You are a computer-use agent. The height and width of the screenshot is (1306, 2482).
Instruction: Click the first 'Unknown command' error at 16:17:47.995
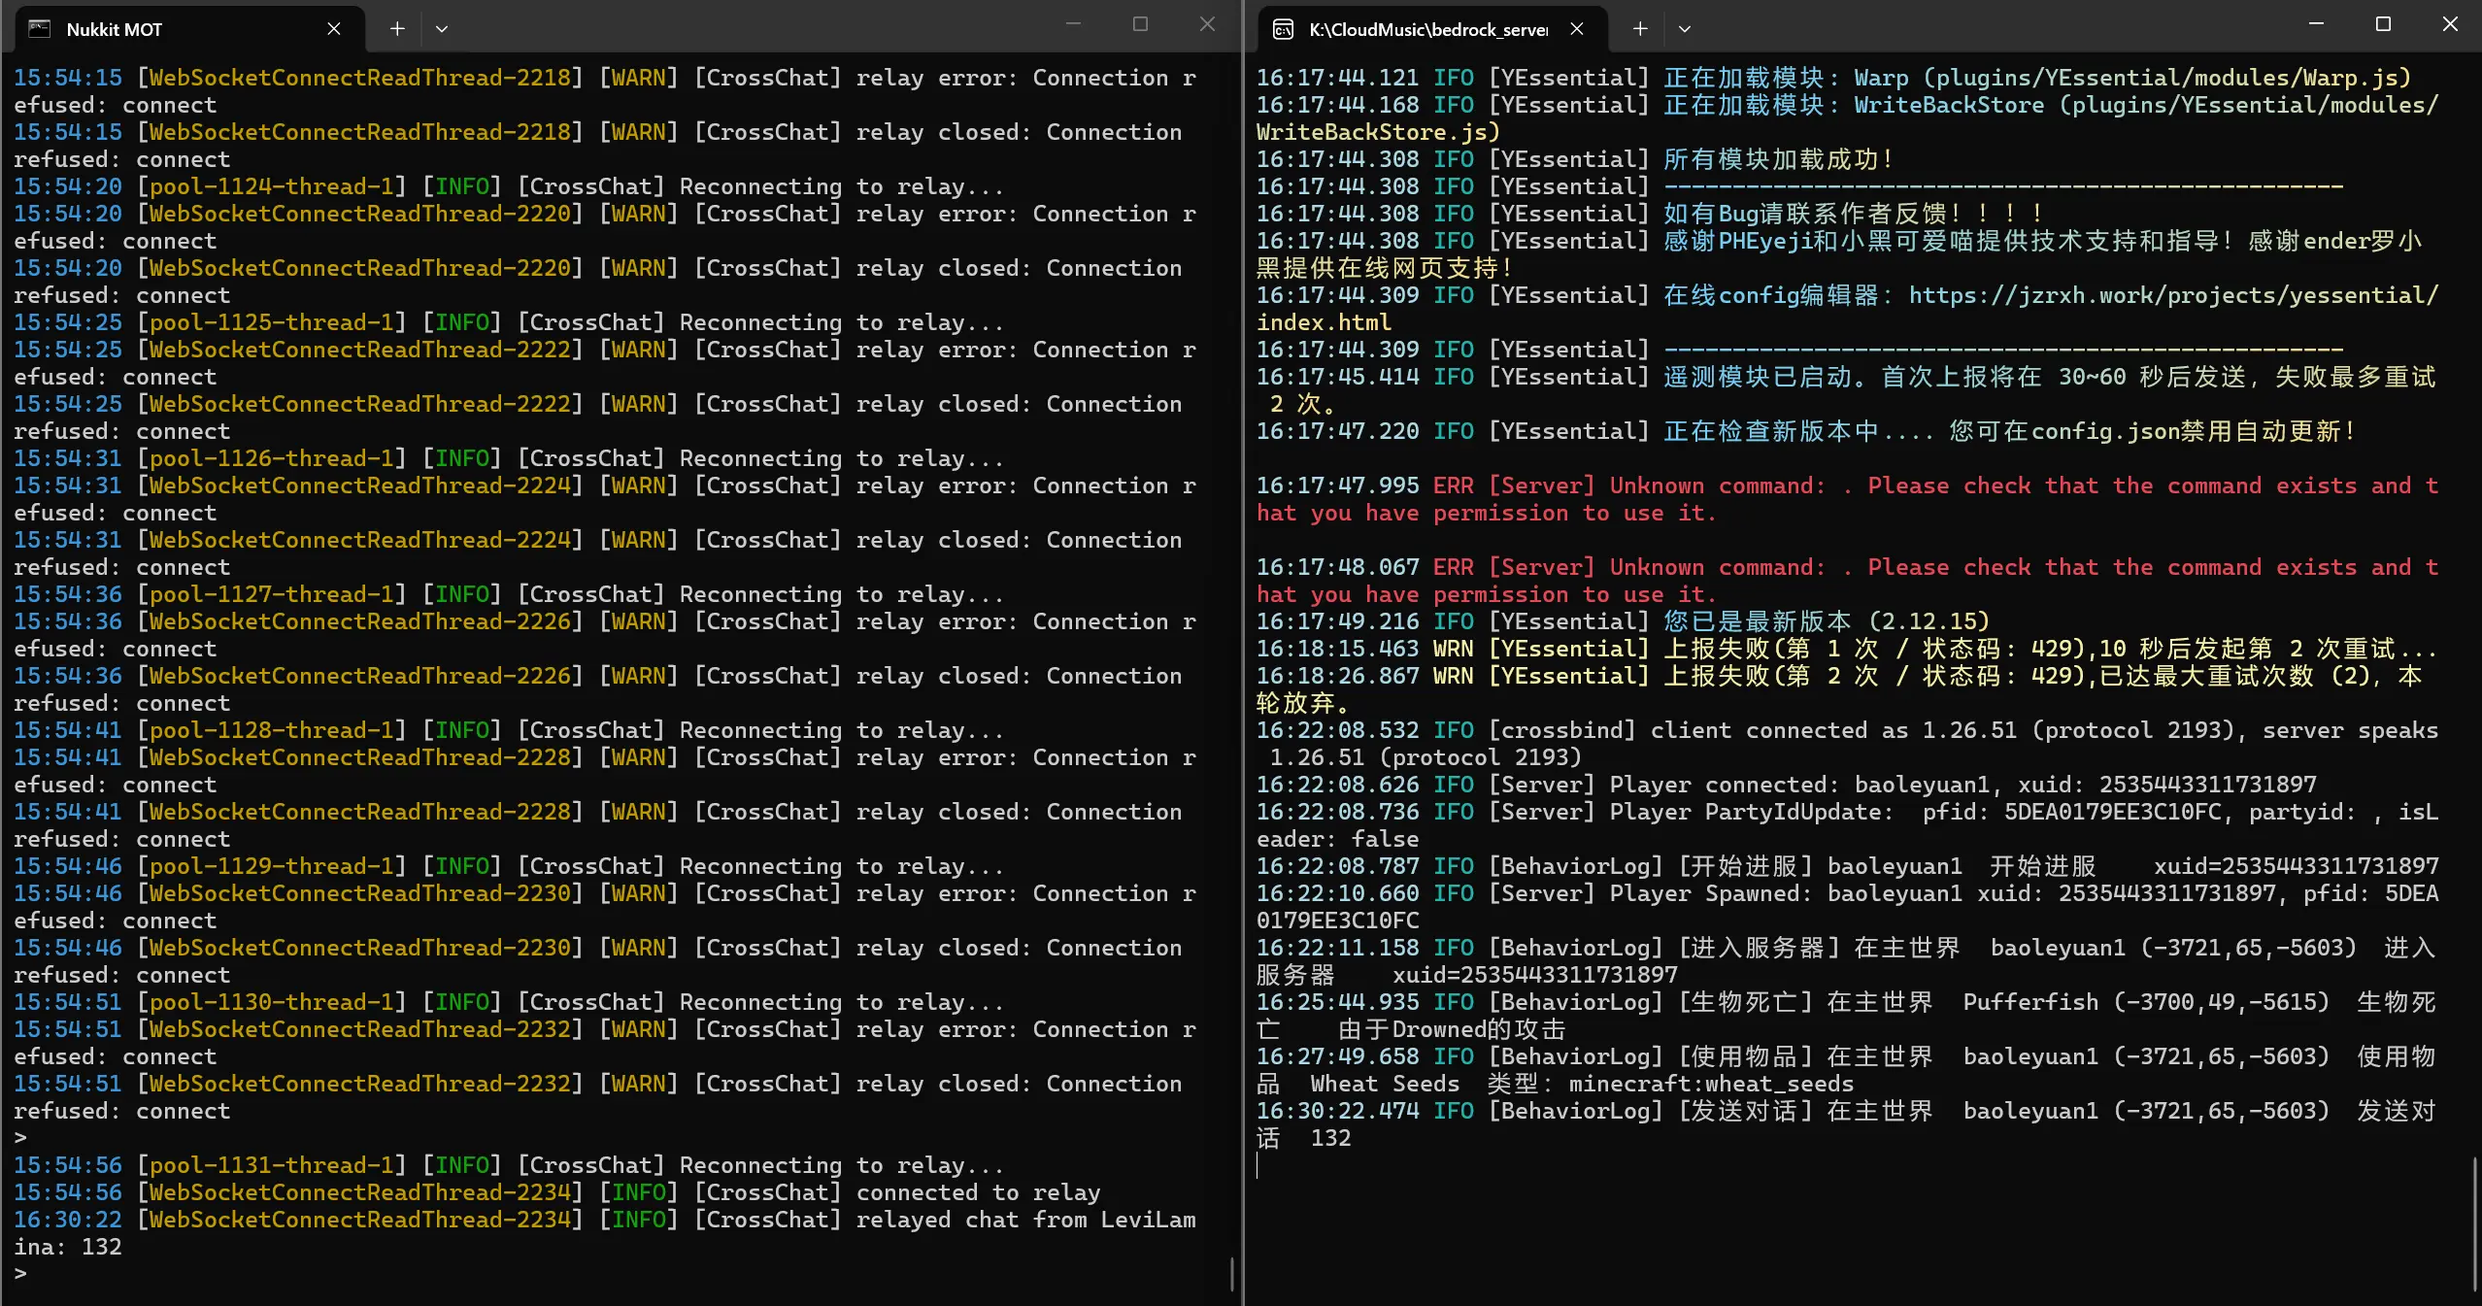pos(1847,499)
